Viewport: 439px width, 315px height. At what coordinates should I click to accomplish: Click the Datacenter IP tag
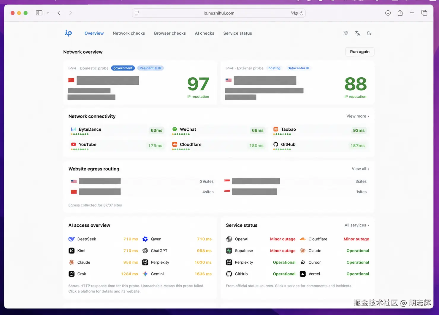tap(298, 68)
